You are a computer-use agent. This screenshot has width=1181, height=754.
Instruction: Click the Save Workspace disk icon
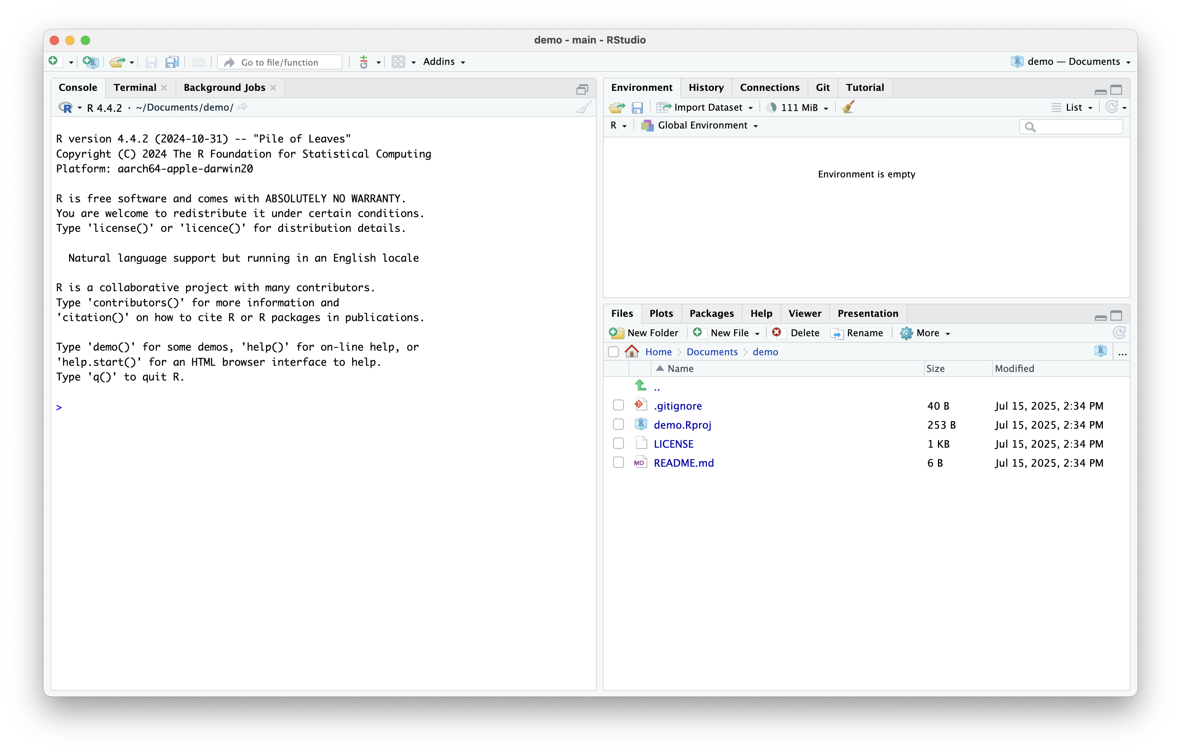click(637, 108)
